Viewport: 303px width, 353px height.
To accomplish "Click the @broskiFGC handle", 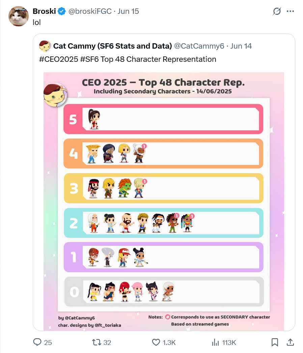I will [90, 11].
